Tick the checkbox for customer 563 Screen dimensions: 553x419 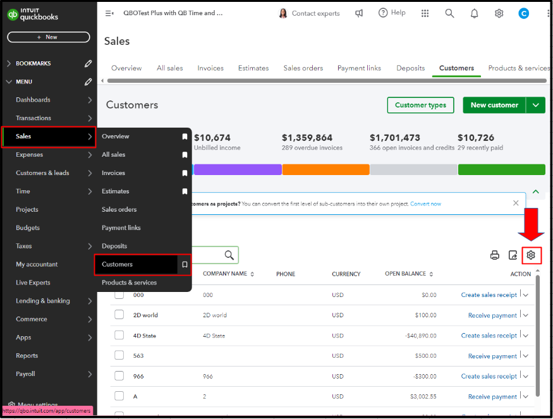(x=119, y=355)
